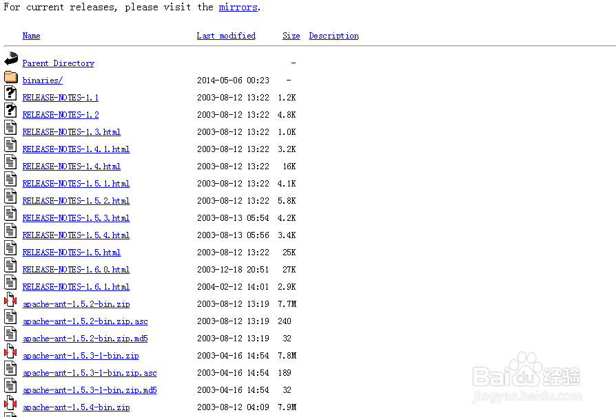Open RELEASE-NOTES-1.5.3.html link
Screen dimensions: 616x417
[x=76, y=219]
